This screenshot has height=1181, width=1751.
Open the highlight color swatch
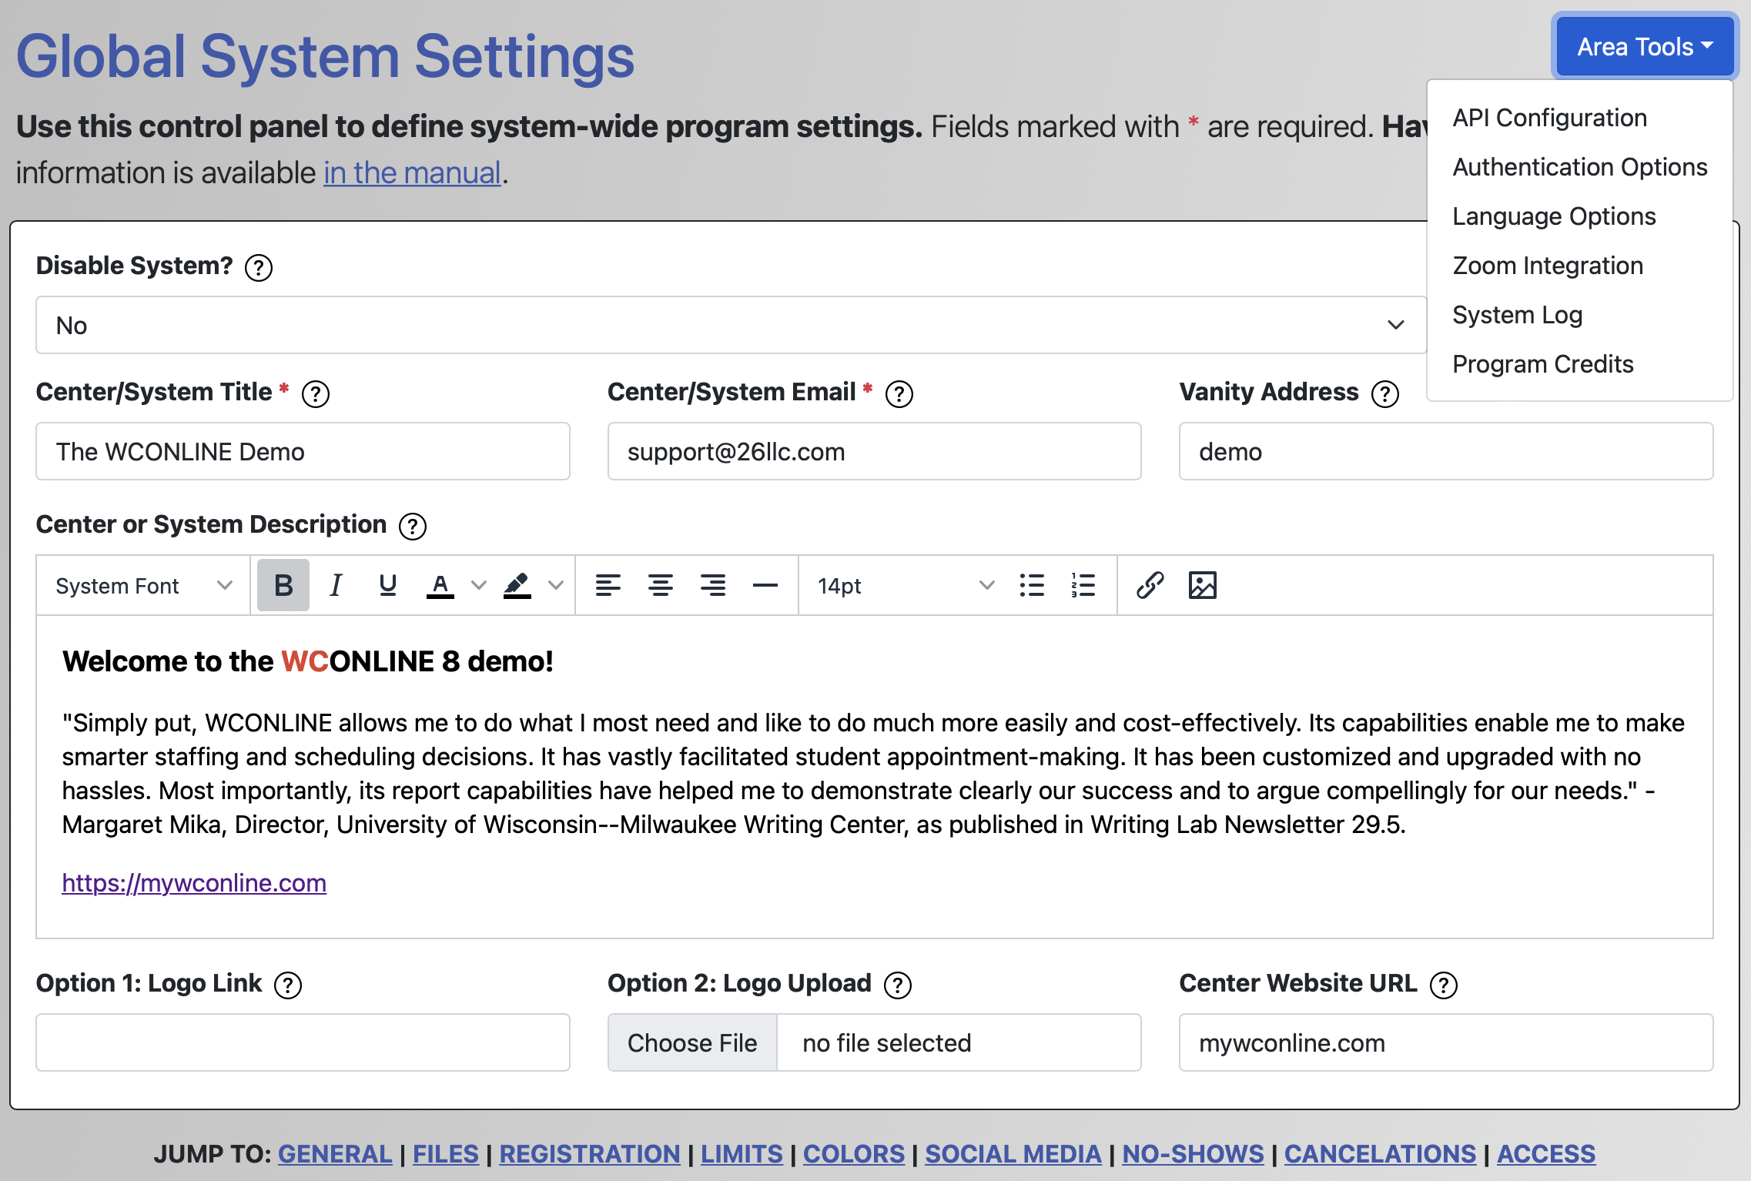516,585
